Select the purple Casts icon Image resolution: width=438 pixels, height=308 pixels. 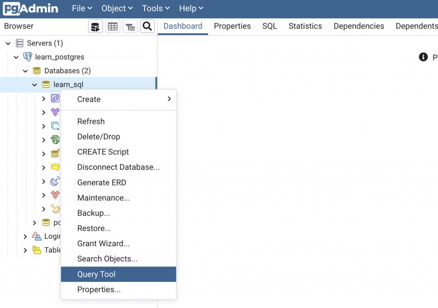pos(55,99)
